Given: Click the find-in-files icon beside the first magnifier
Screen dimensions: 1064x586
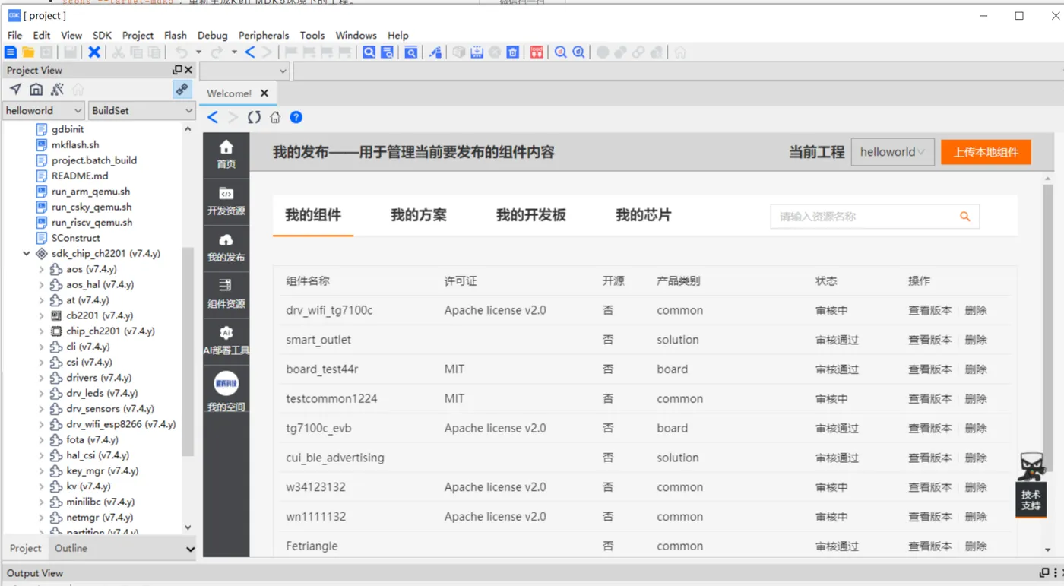Looking at the screenshot, I should click(x=387, y=52).
